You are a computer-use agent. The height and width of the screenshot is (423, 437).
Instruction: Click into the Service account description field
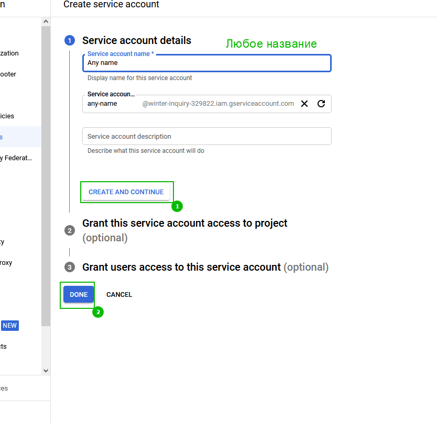[x=206, y=136]
